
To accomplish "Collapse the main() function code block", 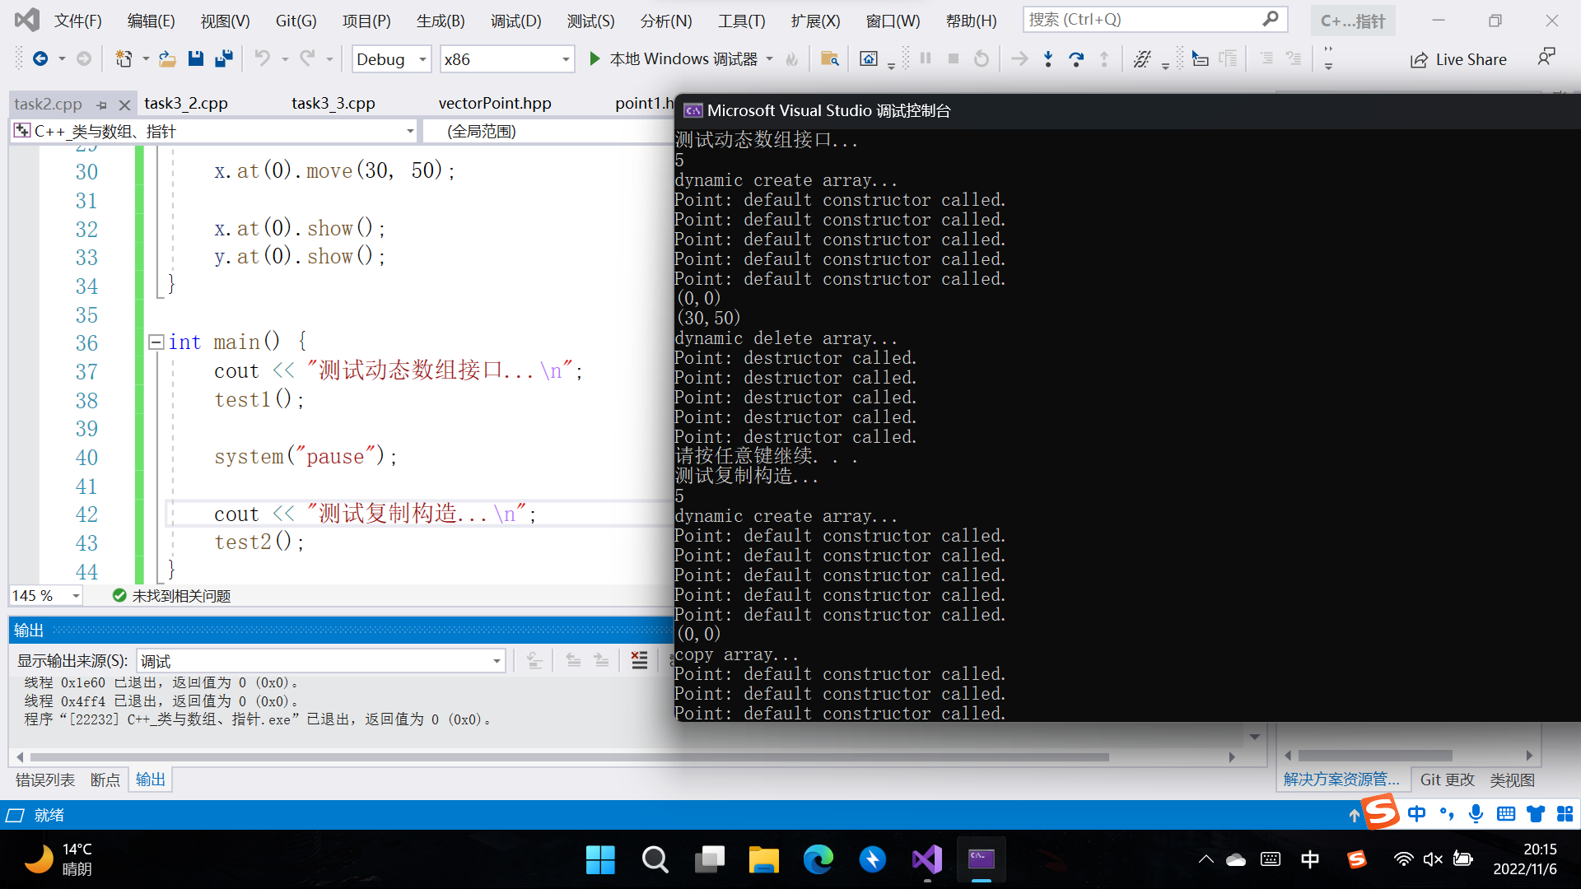I will pos(156,342).
